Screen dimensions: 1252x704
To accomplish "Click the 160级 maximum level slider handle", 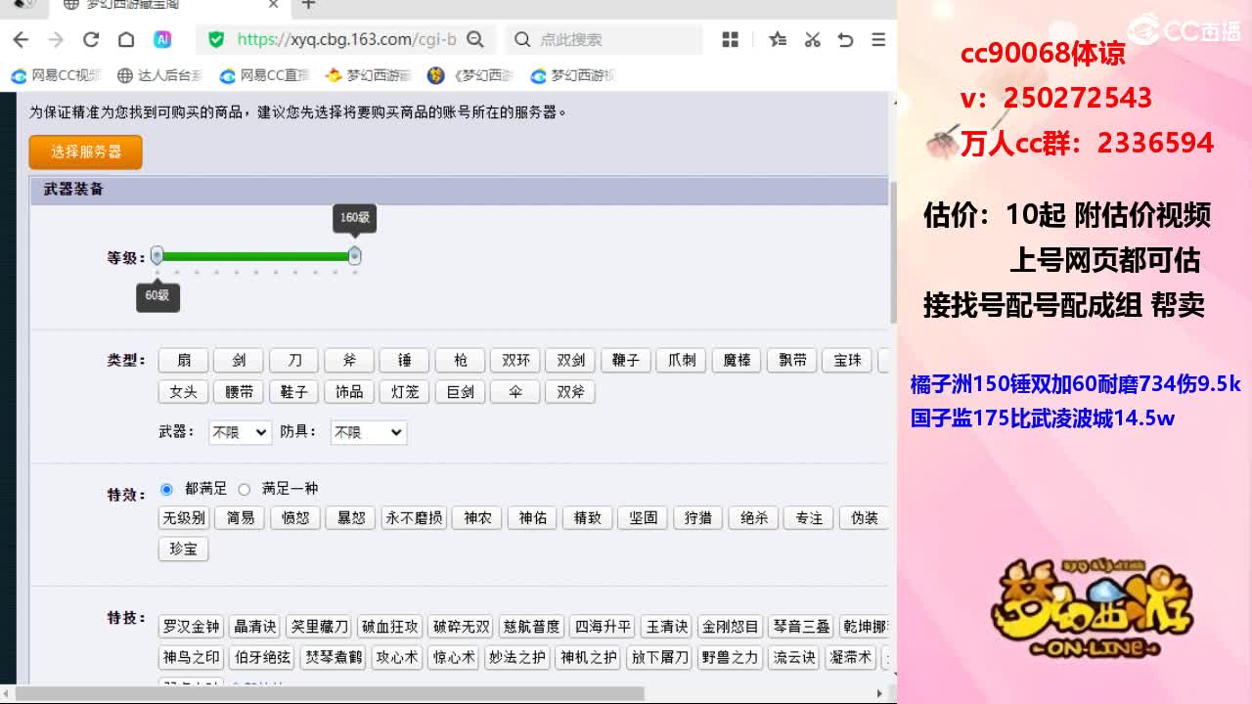I will coord(355,256).
